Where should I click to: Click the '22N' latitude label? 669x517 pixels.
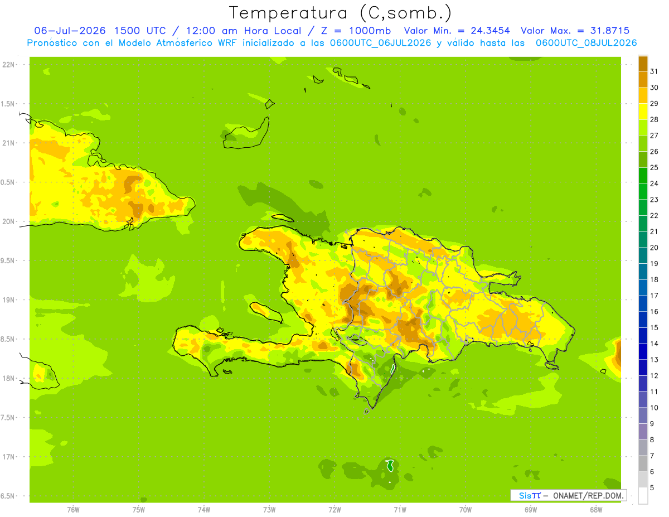point(8,65)
